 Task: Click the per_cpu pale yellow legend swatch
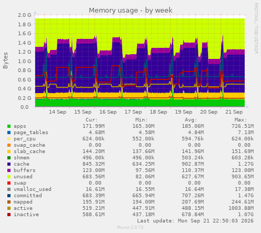click(x=9, y=139)
